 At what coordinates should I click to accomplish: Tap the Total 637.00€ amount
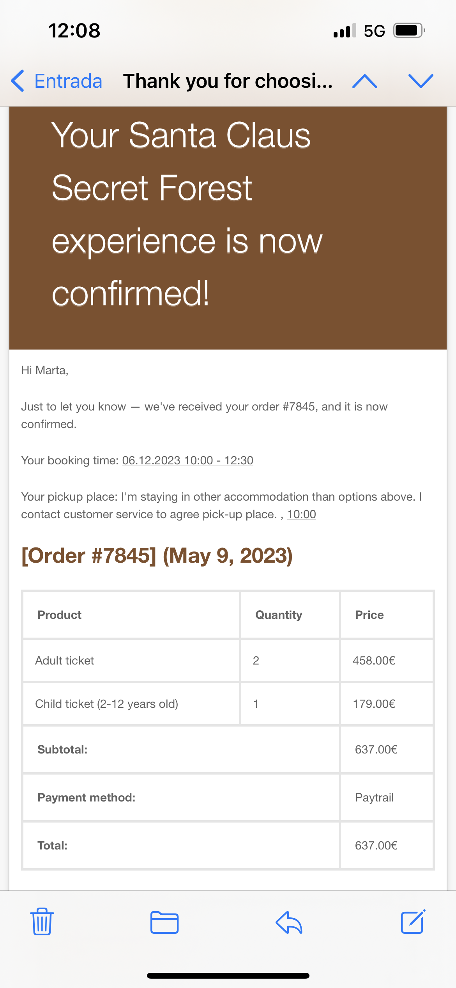click(376, 846)
